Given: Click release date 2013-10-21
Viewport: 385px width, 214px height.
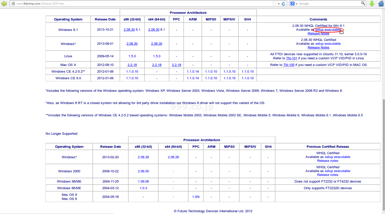Looking at the screenshot, I should click(105, 30).
